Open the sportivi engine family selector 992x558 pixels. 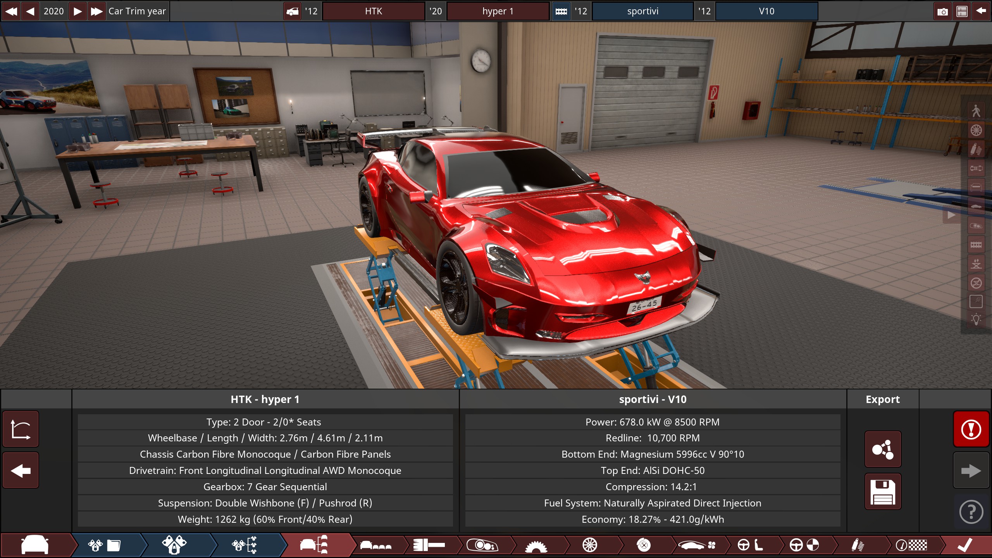coord(643,11)
